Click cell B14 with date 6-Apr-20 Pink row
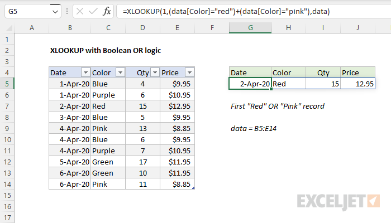Screen dimensions: 391x223 point(70,184)
